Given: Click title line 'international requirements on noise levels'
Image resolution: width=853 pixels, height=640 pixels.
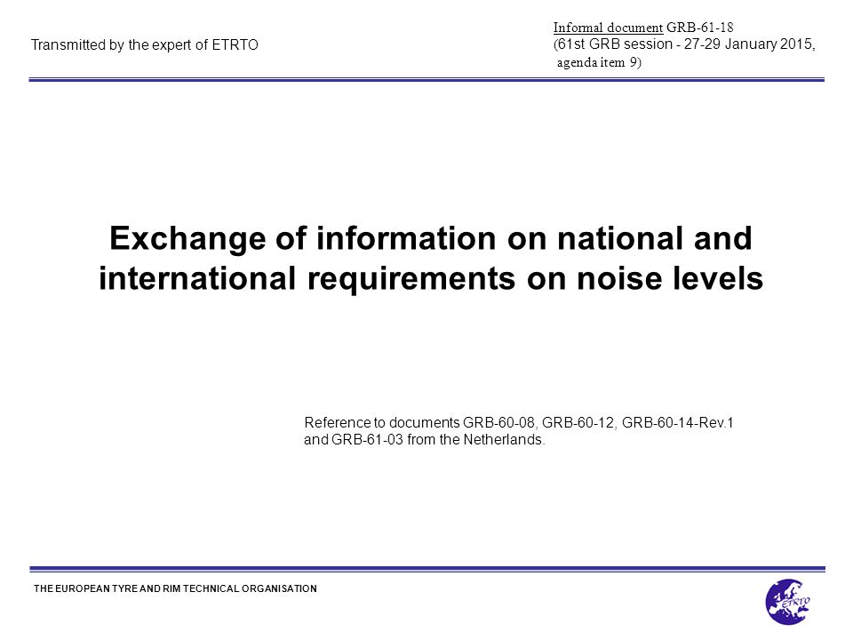Looking at the screenshot, I should click(x=431, y=278).
